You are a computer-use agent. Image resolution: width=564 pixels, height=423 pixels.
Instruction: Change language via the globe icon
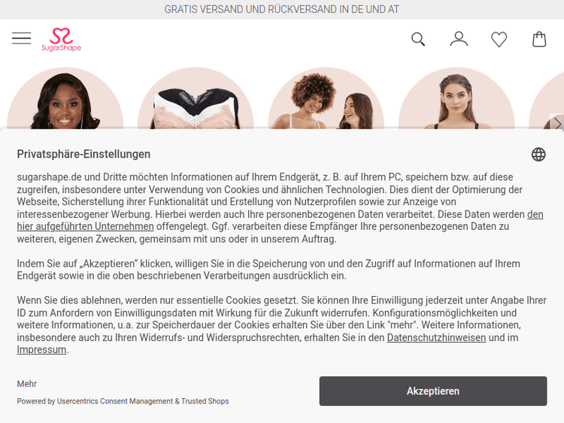pyautogui.click(x=538, y=155)
